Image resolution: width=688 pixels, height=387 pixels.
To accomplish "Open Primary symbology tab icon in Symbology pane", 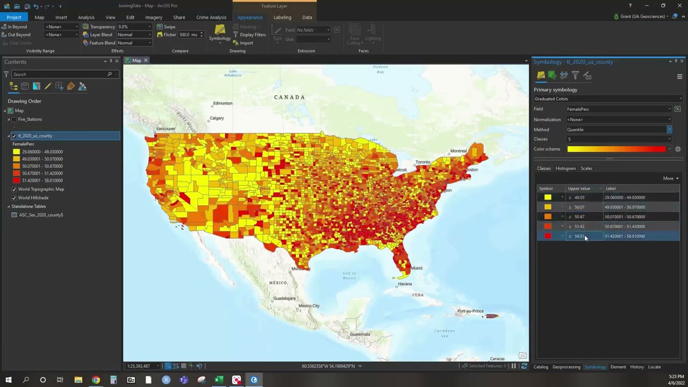I will click(541, 75).
